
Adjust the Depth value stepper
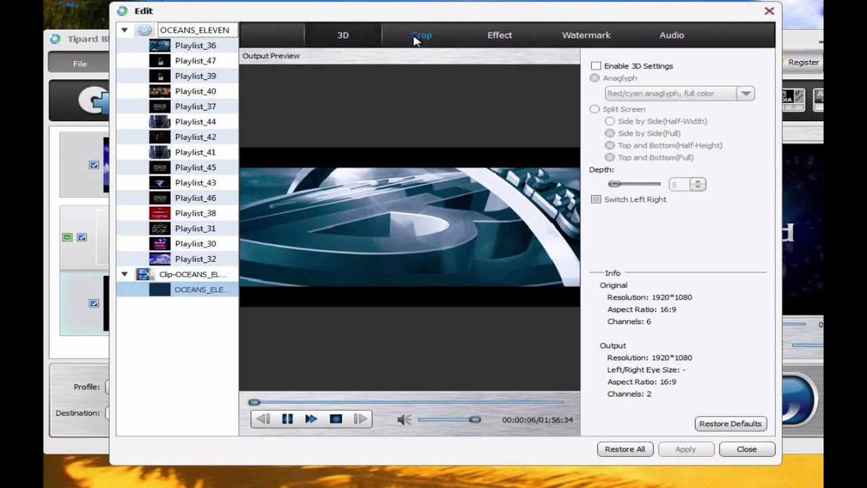[x=698, y=184]
